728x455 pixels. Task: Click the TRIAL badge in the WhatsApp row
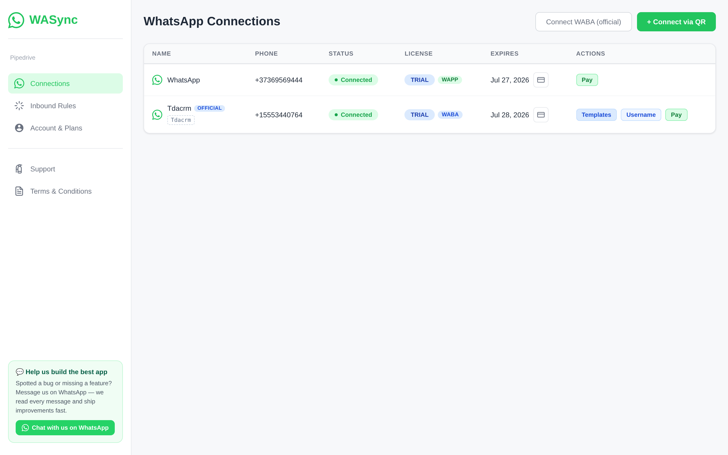tap(419, 80)
